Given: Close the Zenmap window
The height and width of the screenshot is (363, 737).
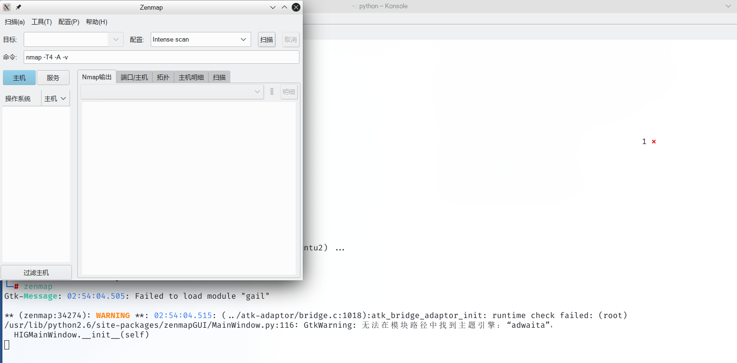Looking at the screenshot, I should pyautogui.click(x=296, y=7).
